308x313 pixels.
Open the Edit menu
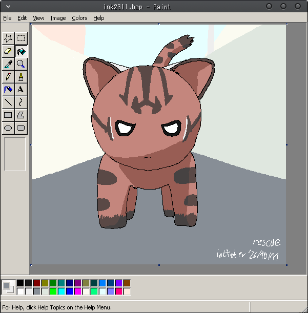22,18
